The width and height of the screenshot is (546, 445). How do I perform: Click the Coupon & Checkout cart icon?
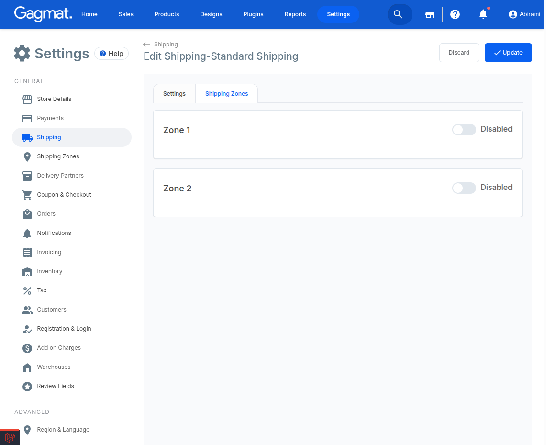click(27, 195)
